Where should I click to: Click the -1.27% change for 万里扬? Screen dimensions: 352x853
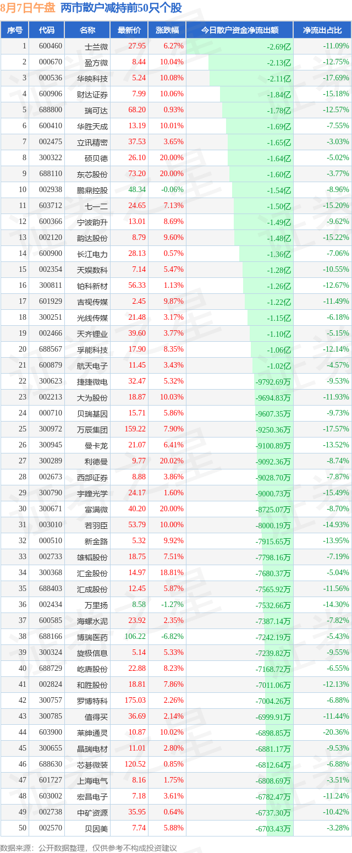[x=172, y=605]
